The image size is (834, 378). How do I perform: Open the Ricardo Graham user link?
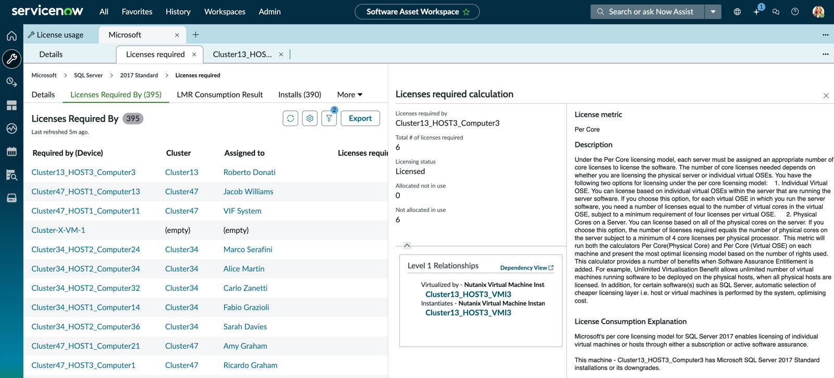click(x=250, y=366)
